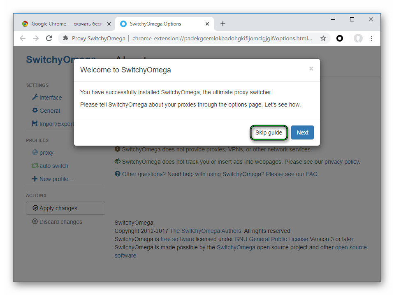This screenshot has width=394, height=295.
Task: Close the SwitchyOmega Options tab
Action: (x=207, y=24)
